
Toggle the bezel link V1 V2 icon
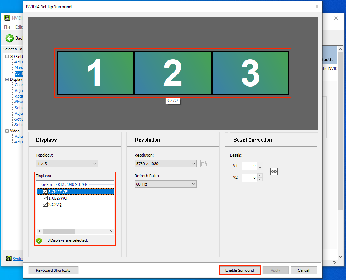coord(274,172)
